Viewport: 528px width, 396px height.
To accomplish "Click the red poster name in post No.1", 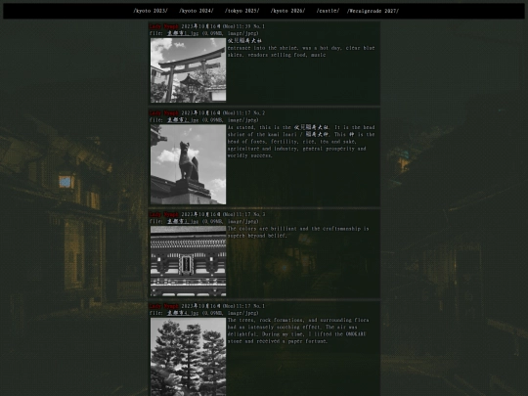I will coord(164,26).
